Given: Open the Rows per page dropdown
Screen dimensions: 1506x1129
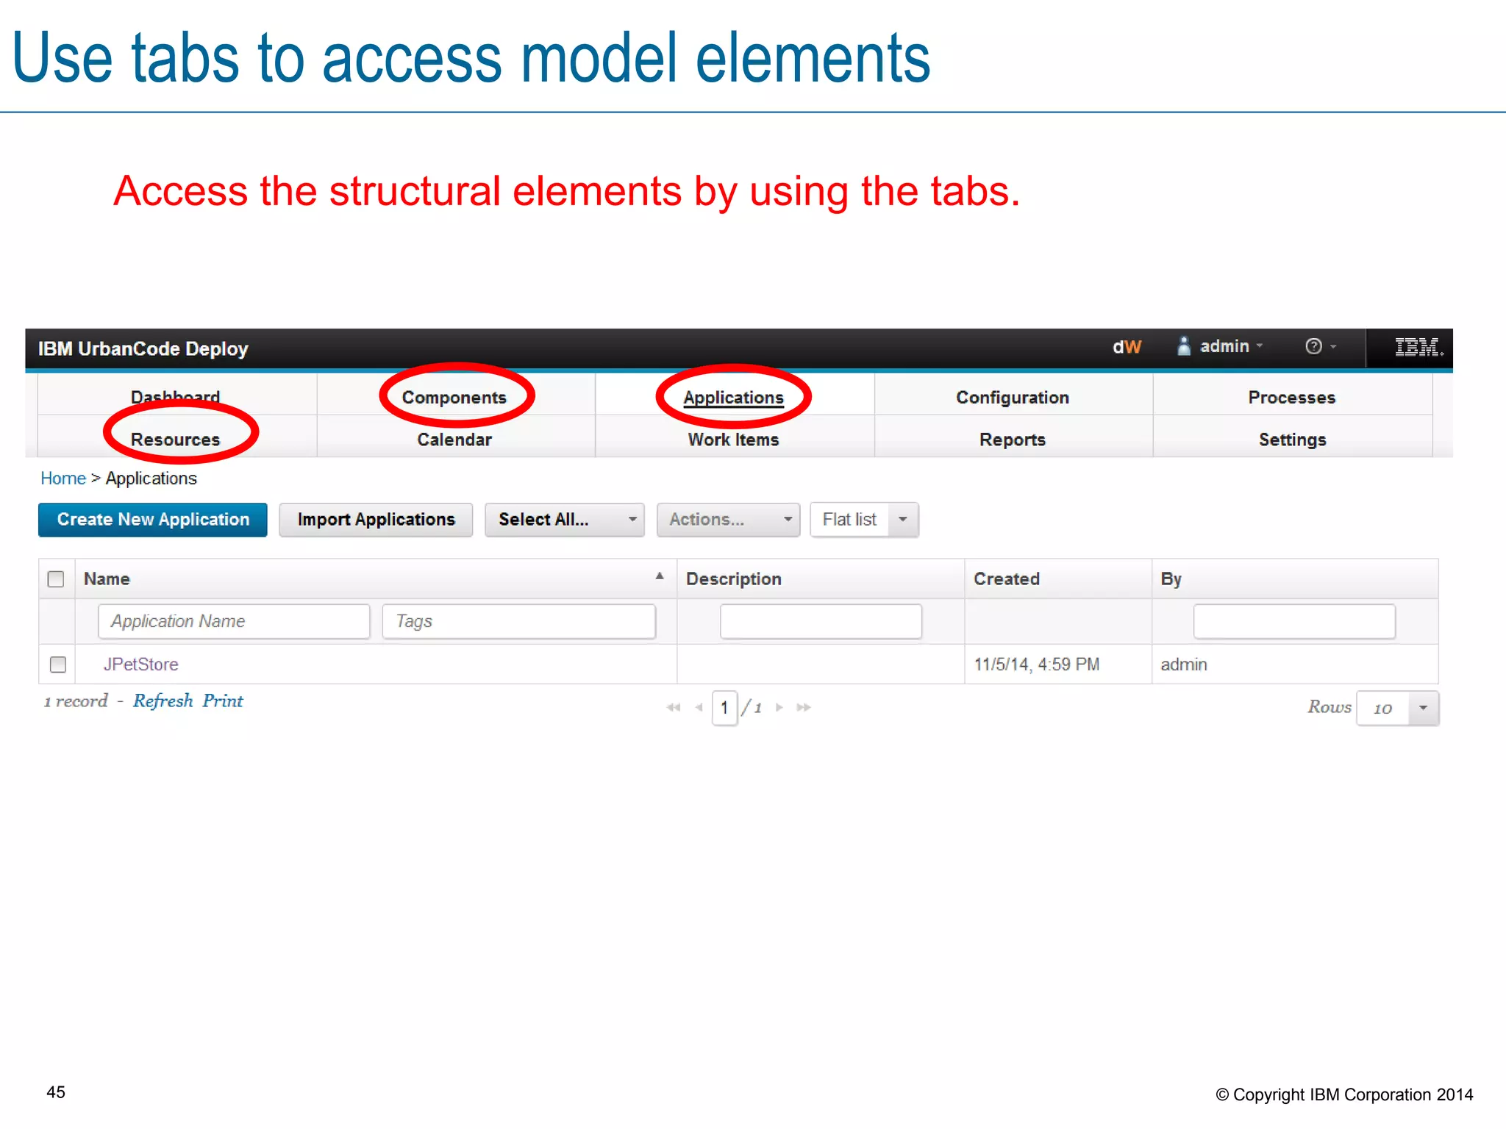Looking at the screenshot, I should (1423, 708).
